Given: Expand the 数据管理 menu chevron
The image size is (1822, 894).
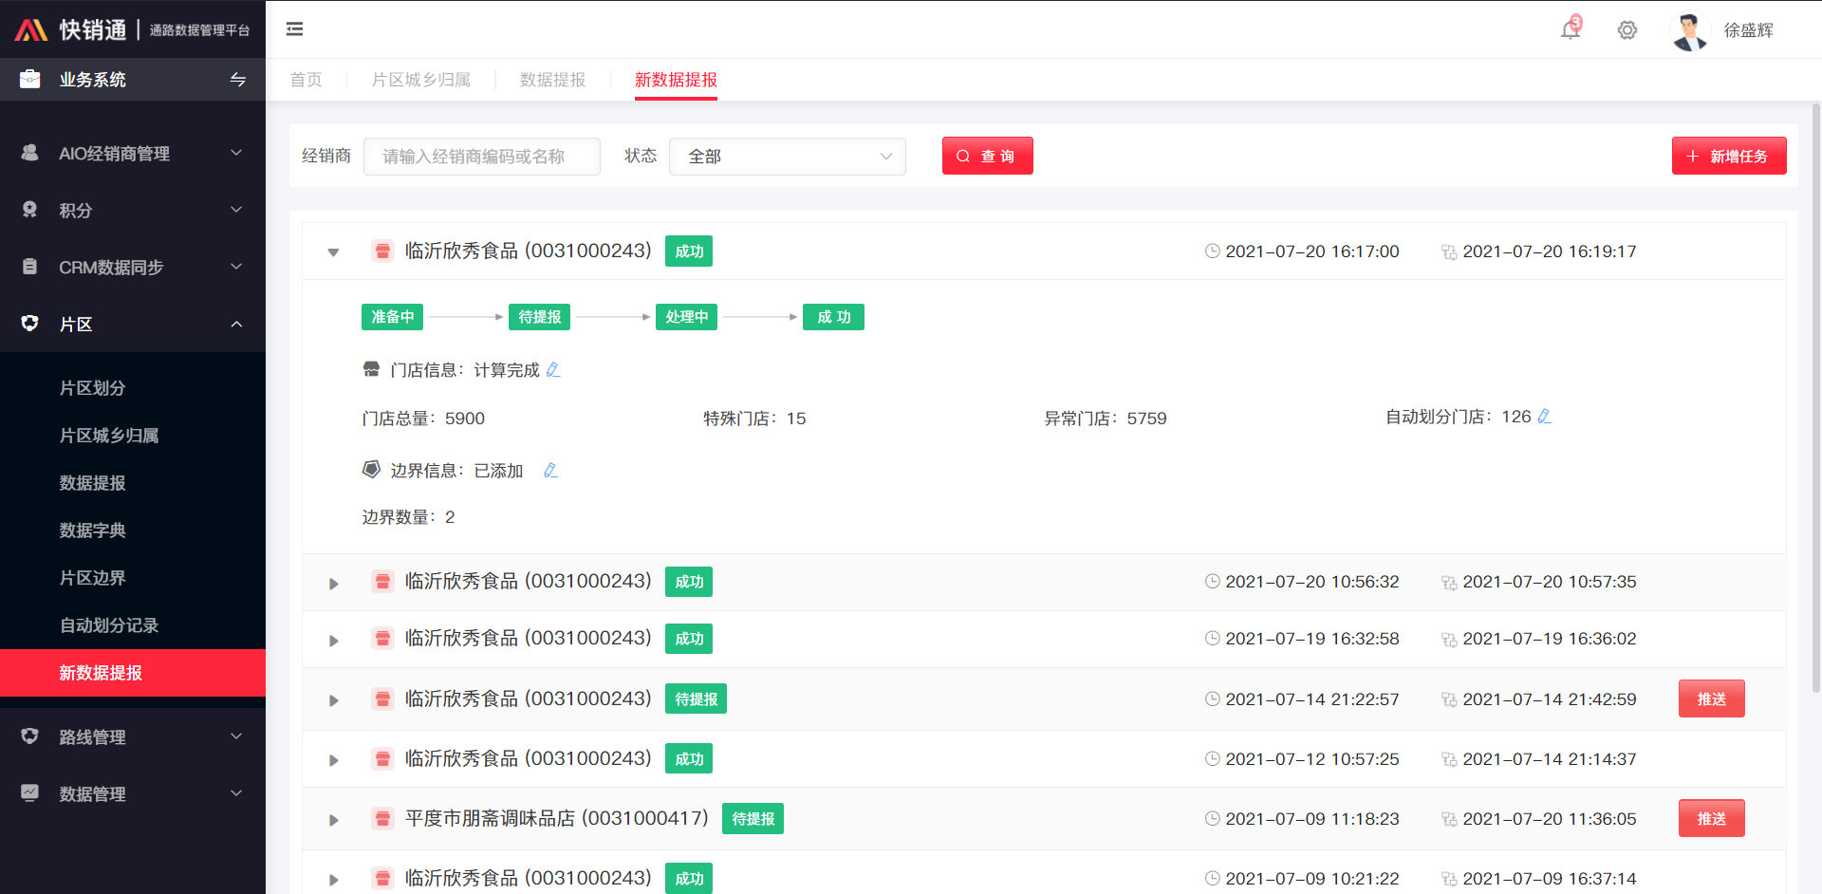Looking at the screenshot, I should click(236, 793).
